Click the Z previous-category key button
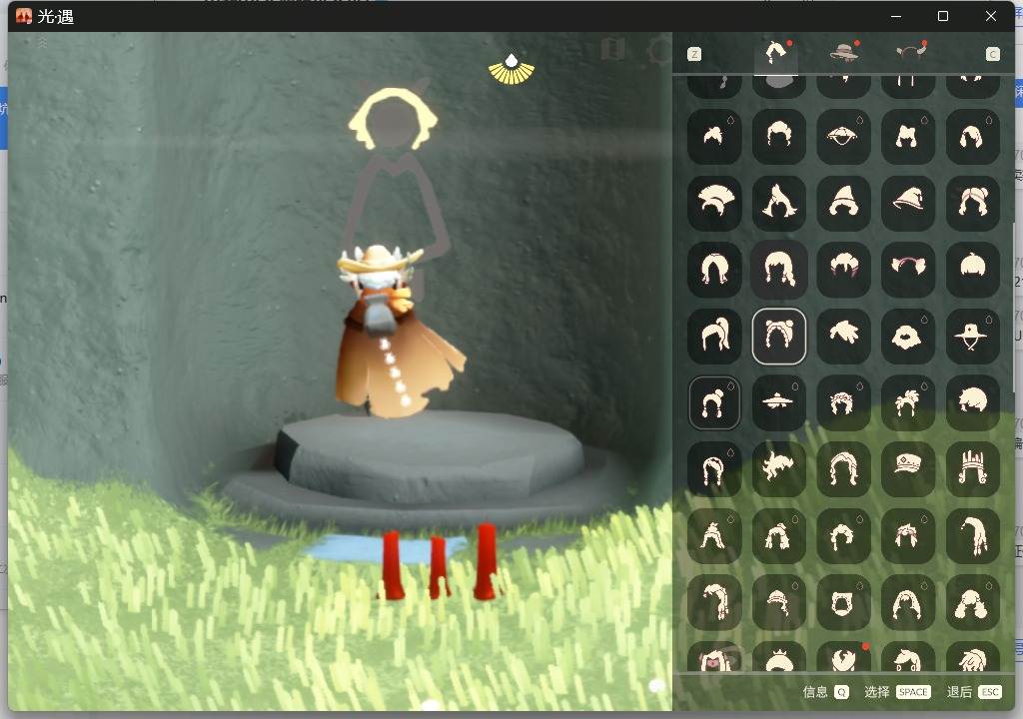Viewport: 1023px width, 719px height. (694, 54)
